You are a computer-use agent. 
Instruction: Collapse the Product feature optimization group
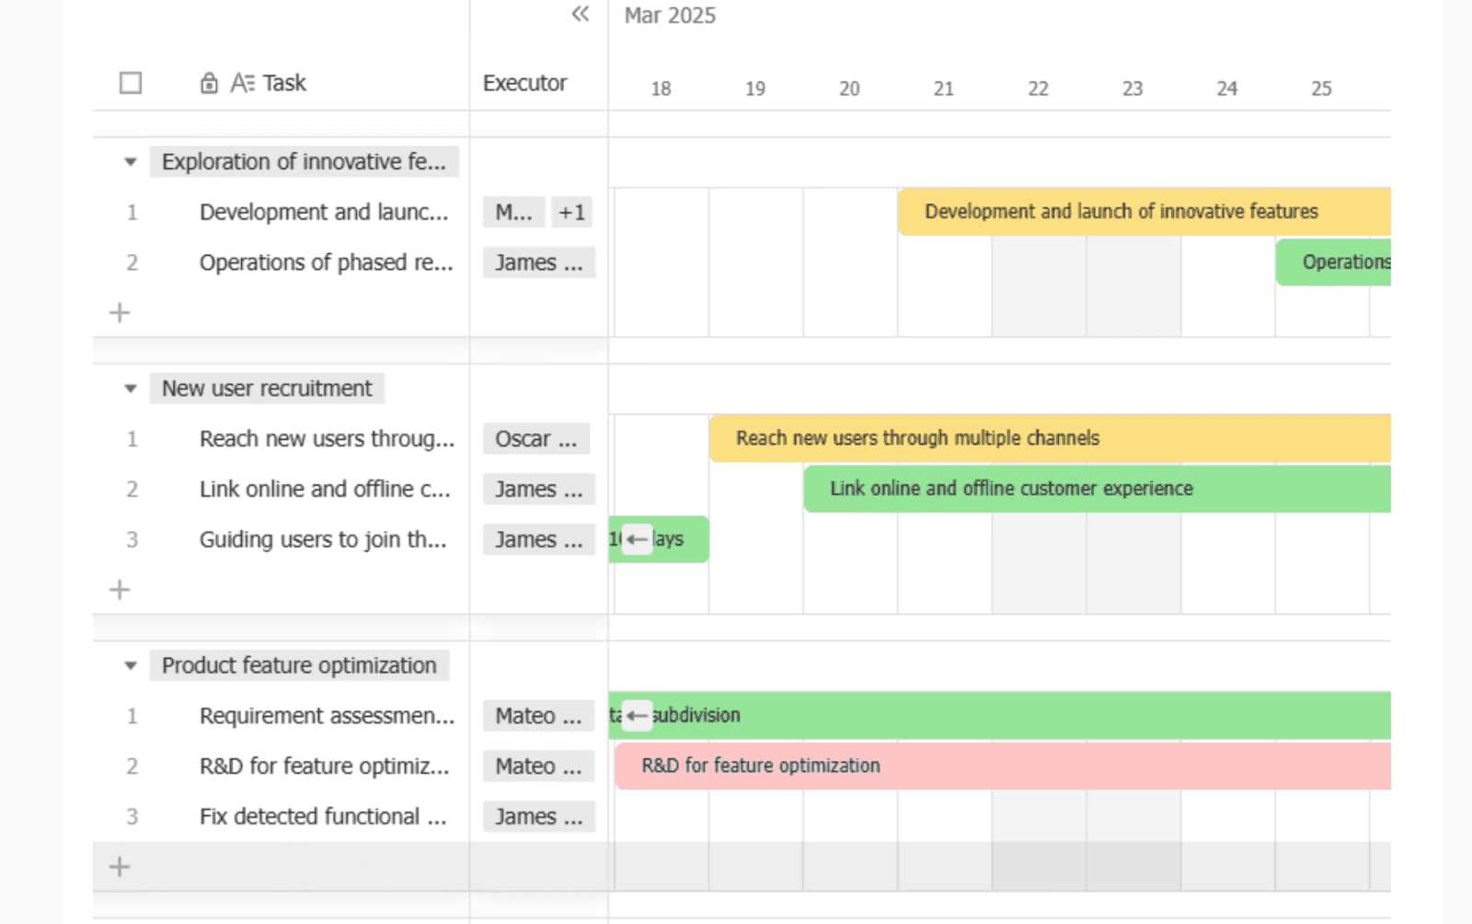pos(130,665)
